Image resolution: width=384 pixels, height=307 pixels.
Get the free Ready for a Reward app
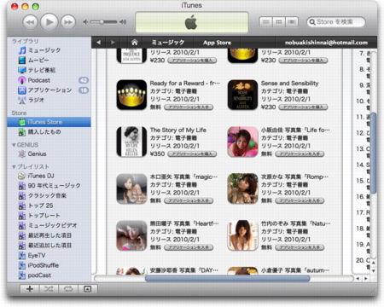point(189,107)
